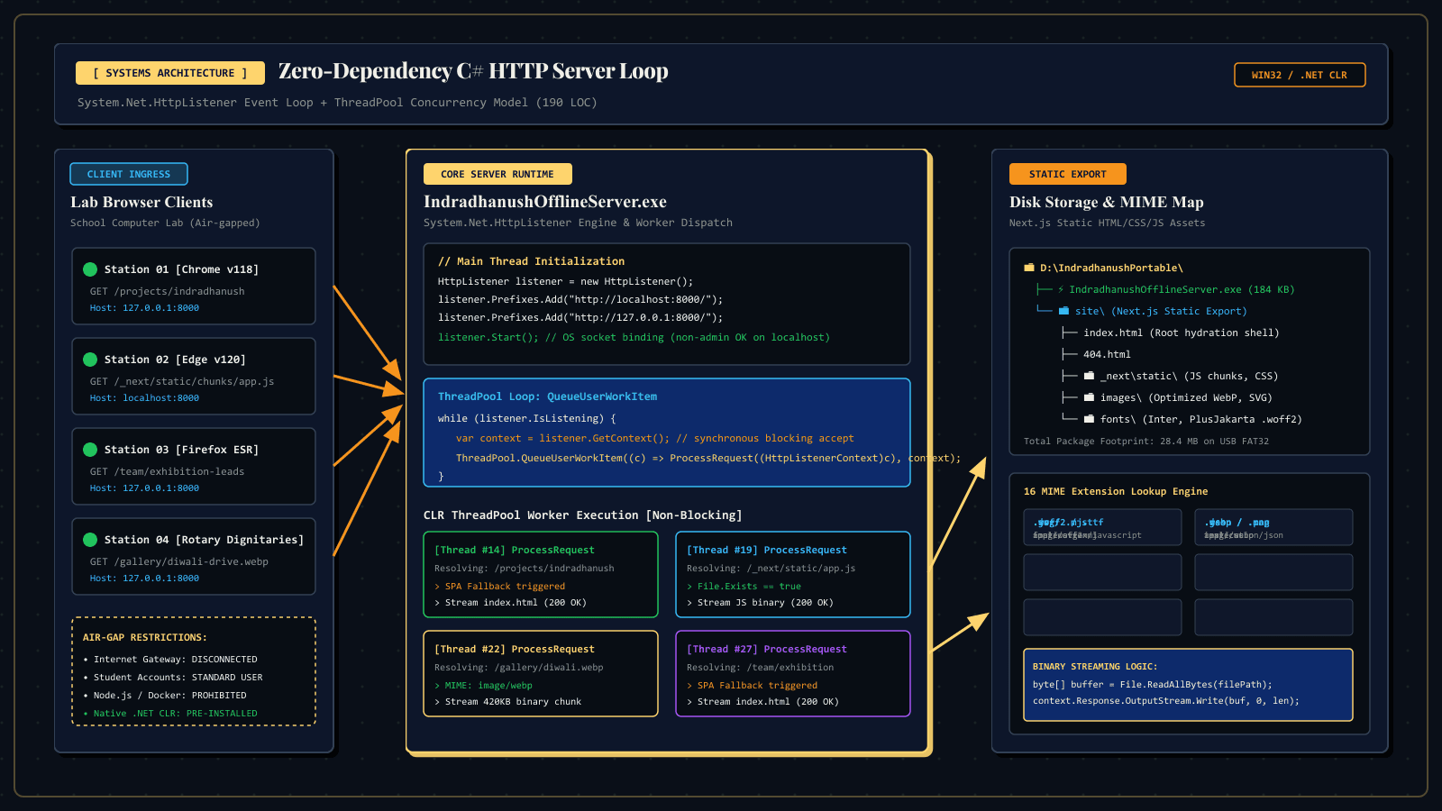The height and width of the screenshot is (811, 1442).
Task: Click the STATIC EXPORT tag
Action: pos(1068,174)
